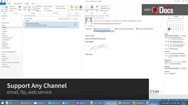Switch to the FOLDER ribbon tab
Screen dimensions: 188x105
27,4
